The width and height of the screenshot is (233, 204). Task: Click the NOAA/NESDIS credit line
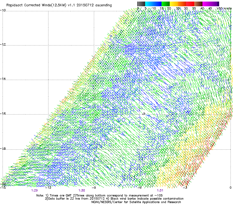point(136,202)
